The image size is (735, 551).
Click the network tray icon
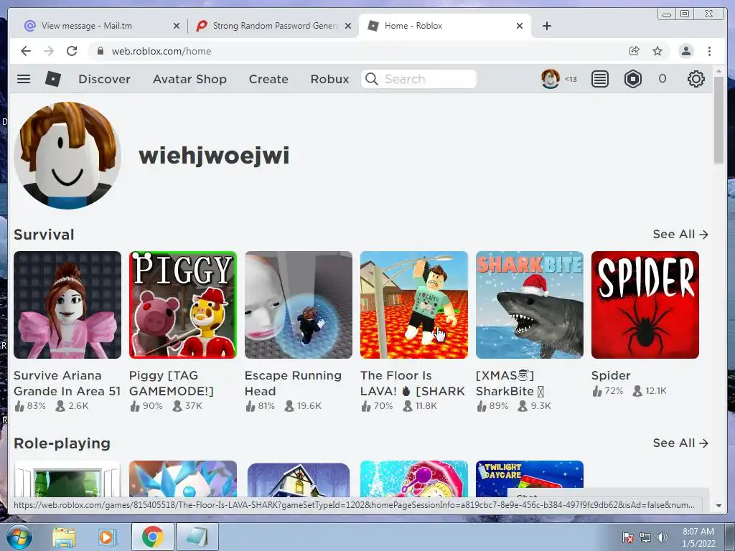tap(645, 537)
